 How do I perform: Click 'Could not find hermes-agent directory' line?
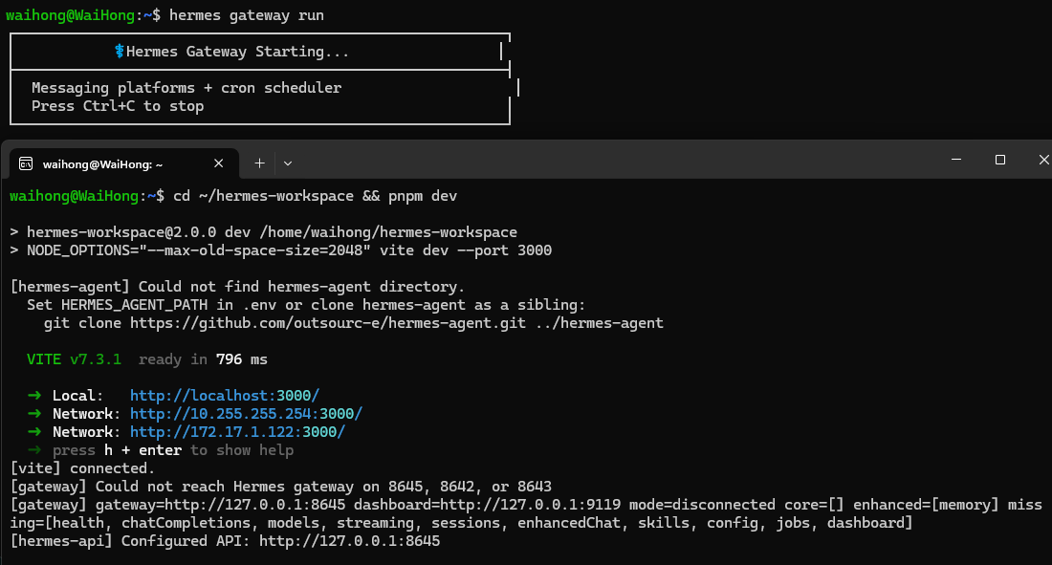237,286
